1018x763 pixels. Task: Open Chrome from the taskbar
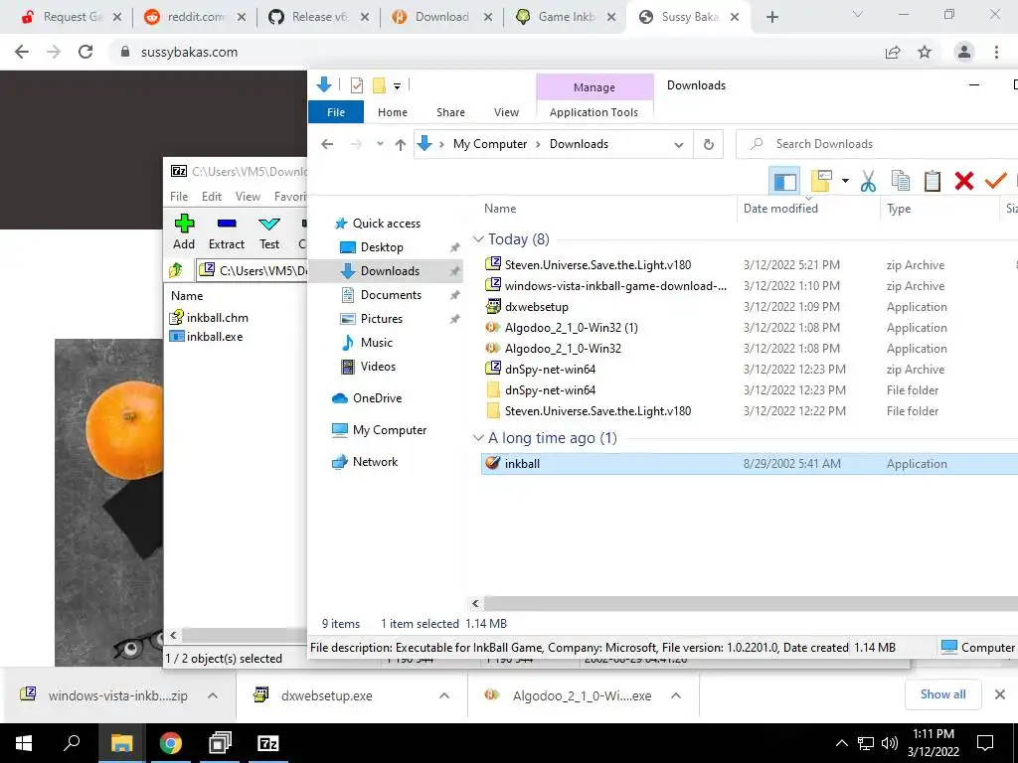click(171, 743)
